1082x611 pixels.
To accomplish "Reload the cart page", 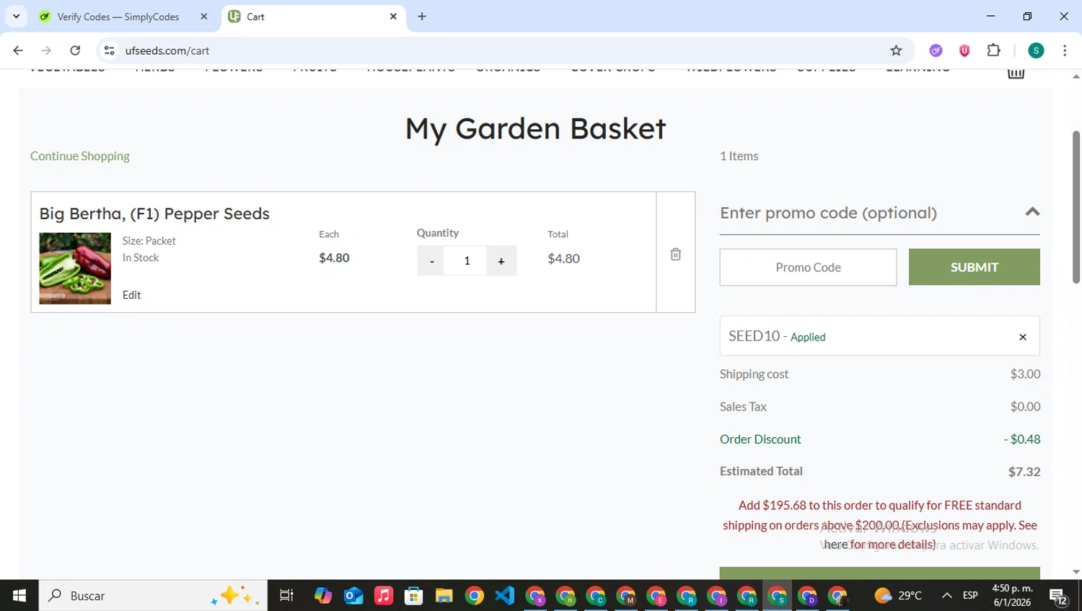I will 75,50.
